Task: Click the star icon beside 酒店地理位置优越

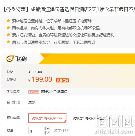Action: (x=8, y=21)
